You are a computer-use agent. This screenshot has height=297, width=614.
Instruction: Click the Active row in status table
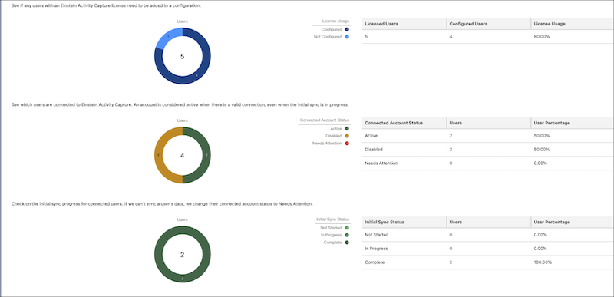pyautogui.click(x=488, y=135)
